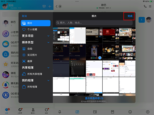Cancel the photo picker with 取消
The width and height of the screenshot is (154, 115).
(24, 16)
